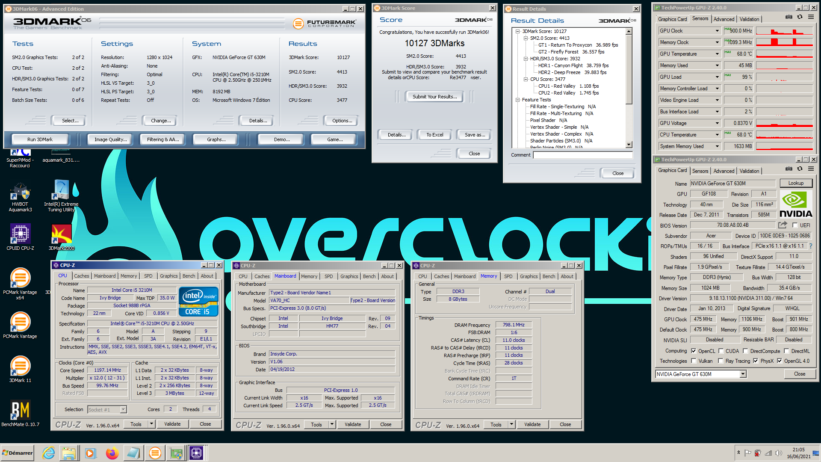Switch to Caches tab in first CPU-Z
Viewport: 821px width, 462px height.
pyautogui.click(x=81, y=276)
